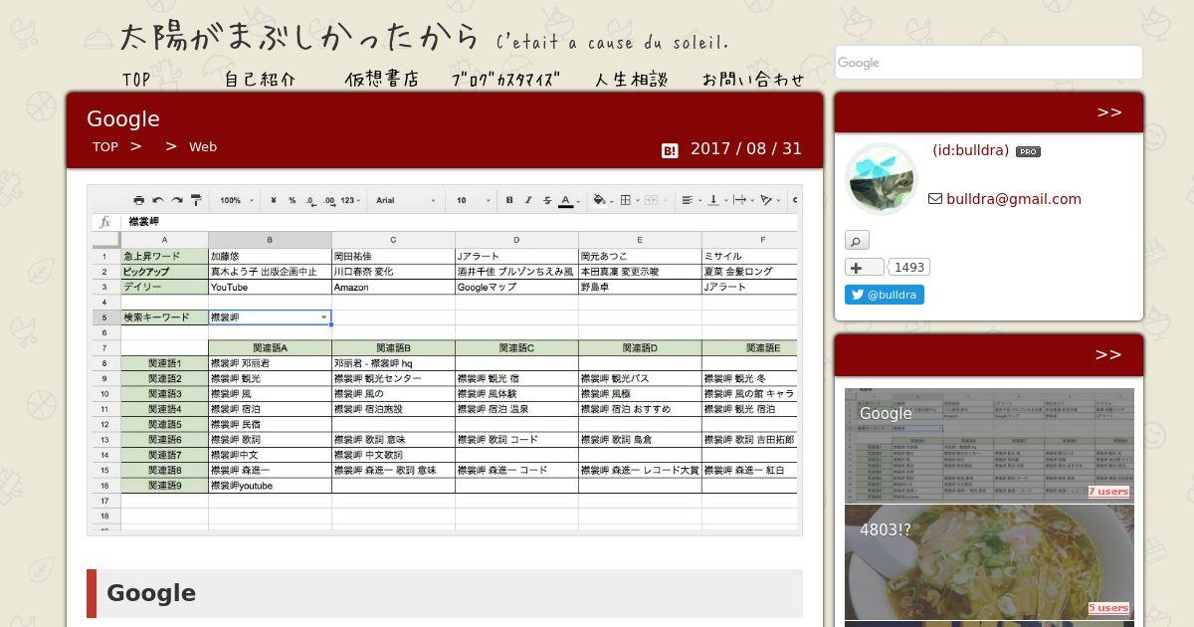Viewport: 1194px width, 627px height.
Task: Open the TOP navigation item
Action: coord(136,80)
